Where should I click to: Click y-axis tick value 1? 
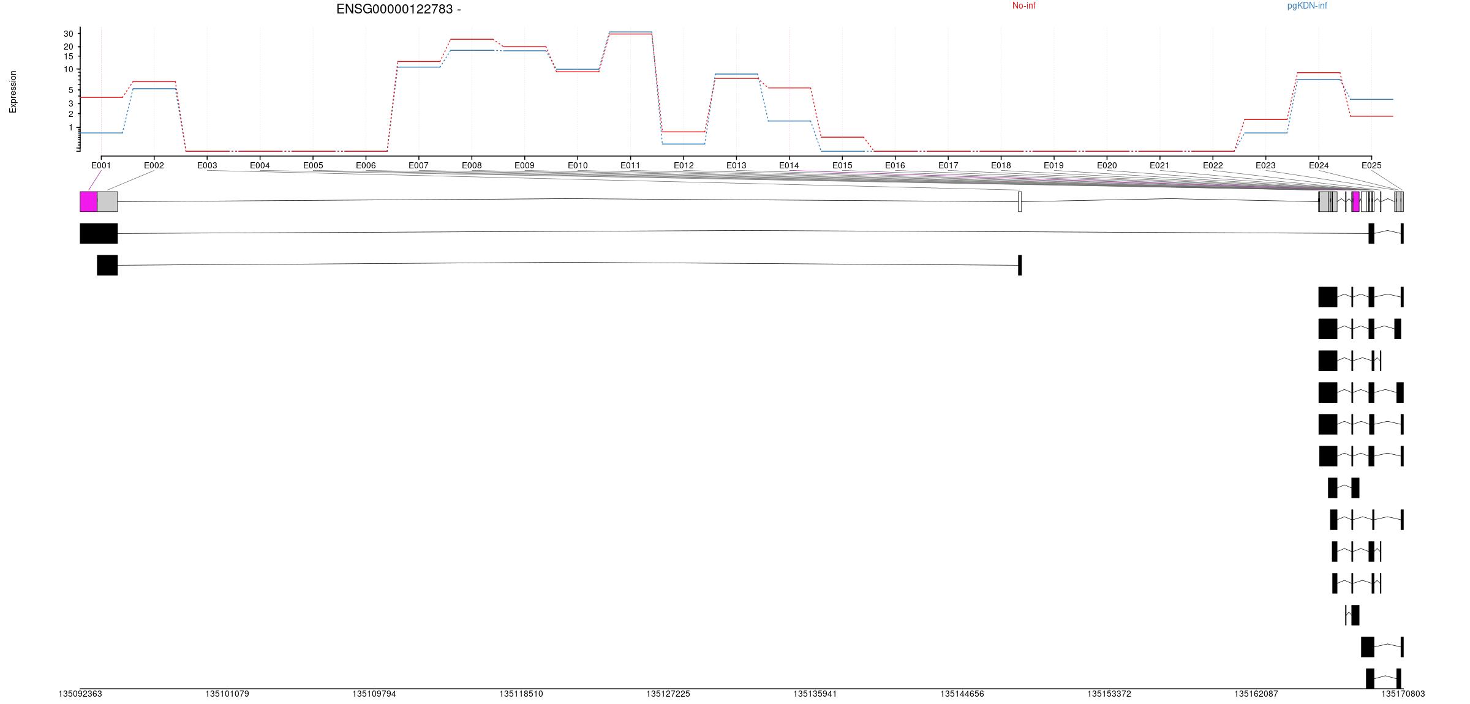tap(71, 127)
